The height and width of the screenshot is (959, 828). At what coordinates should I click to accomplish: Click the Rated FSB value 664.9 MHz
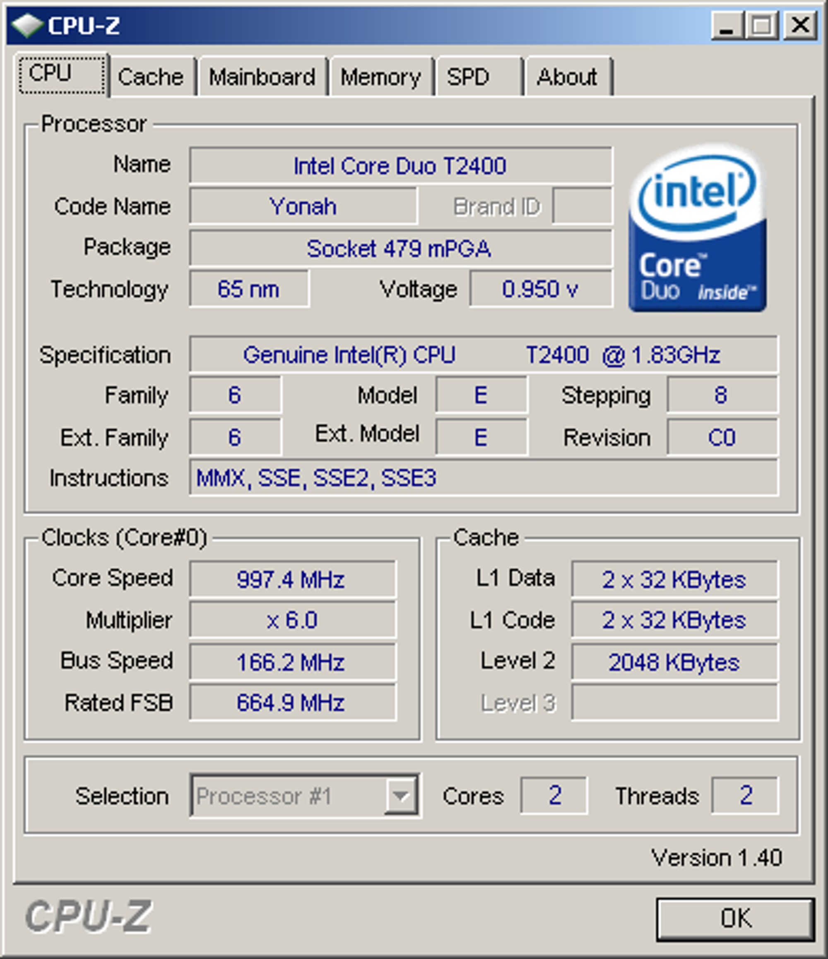point(293,702)
